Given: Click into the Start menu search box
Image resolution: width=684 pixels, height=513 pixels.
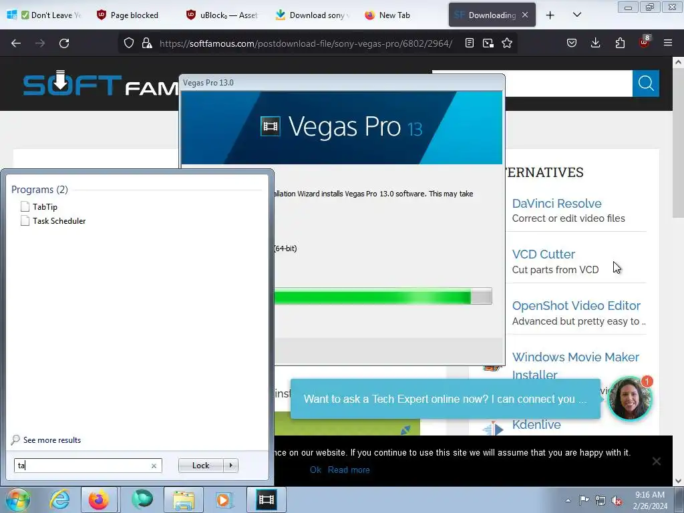Looking at the screenshot, I should (83, 466).
